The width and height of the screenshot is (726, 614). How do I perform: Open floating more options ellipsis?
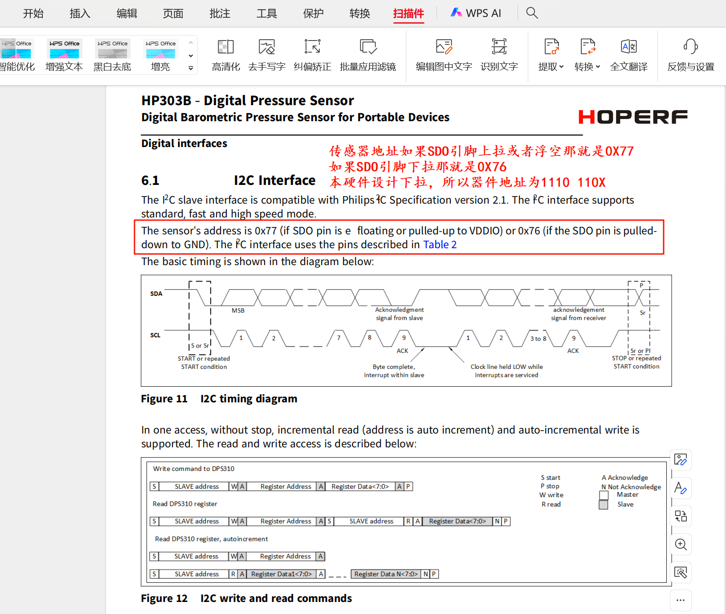[681, 600]
